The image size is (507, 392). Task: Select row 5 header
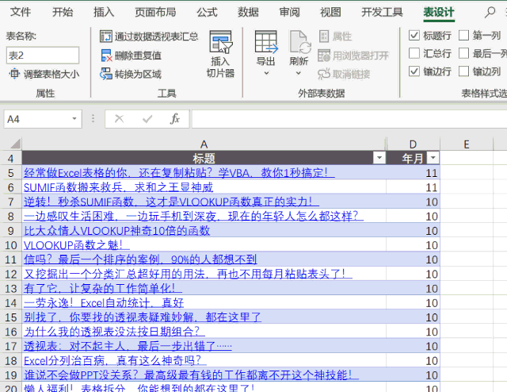point(10,173)
